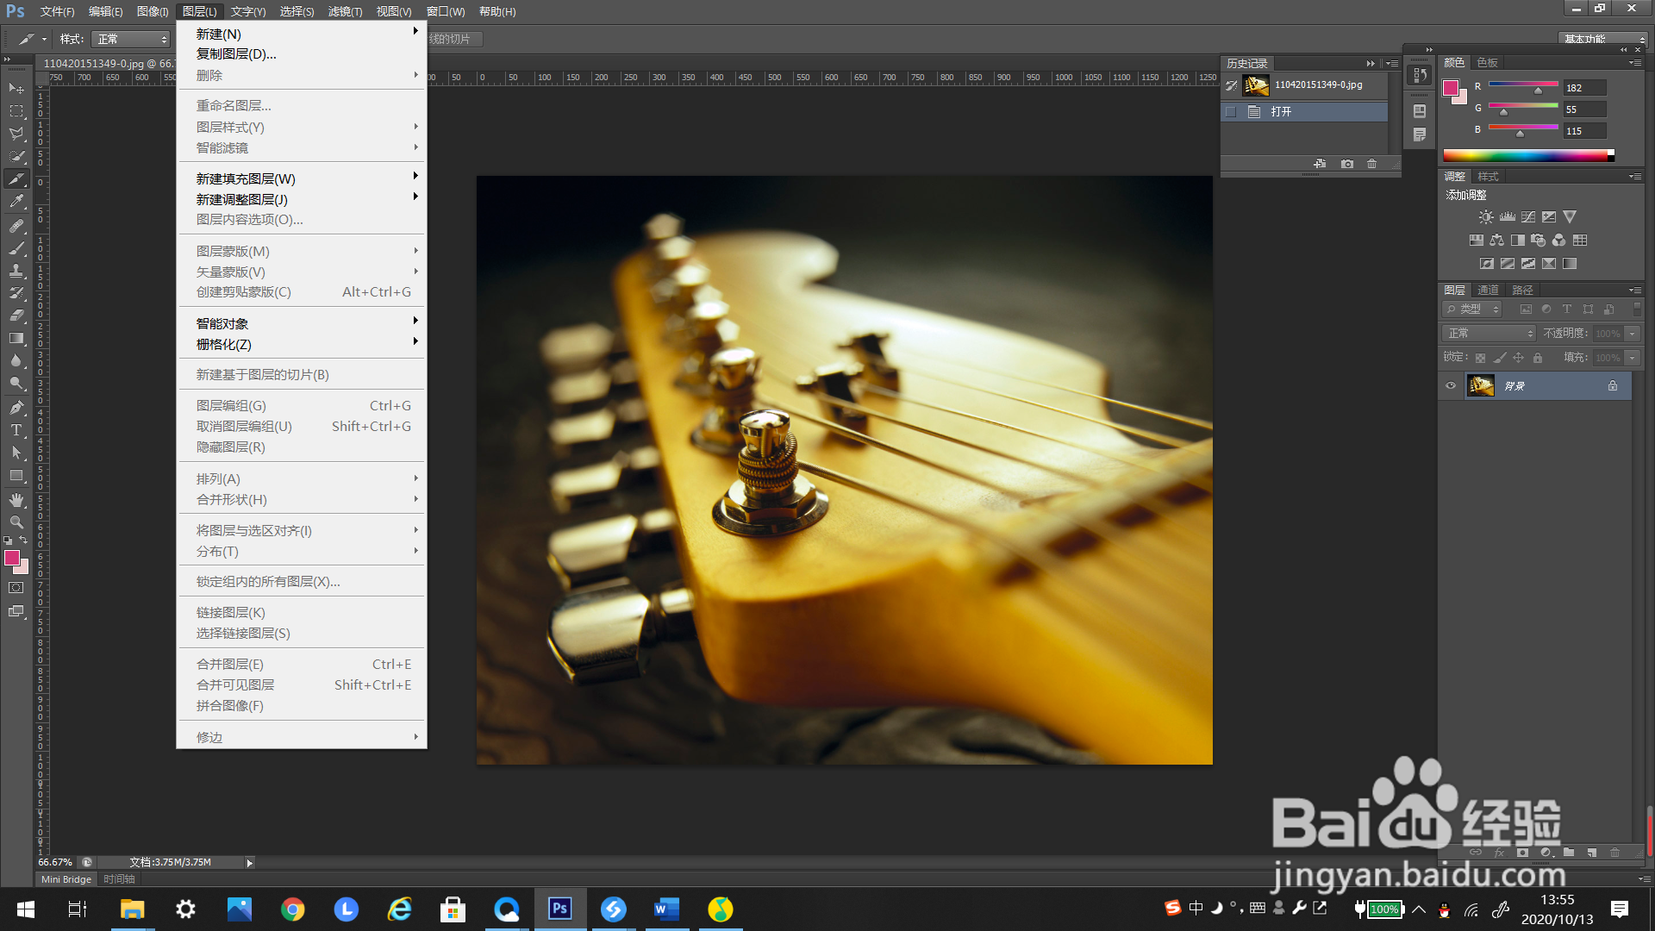The height and width of the screenshot is (931, 1655).
Task: Choose 复制图层(D)... from the menu
Action: point(236,54)
